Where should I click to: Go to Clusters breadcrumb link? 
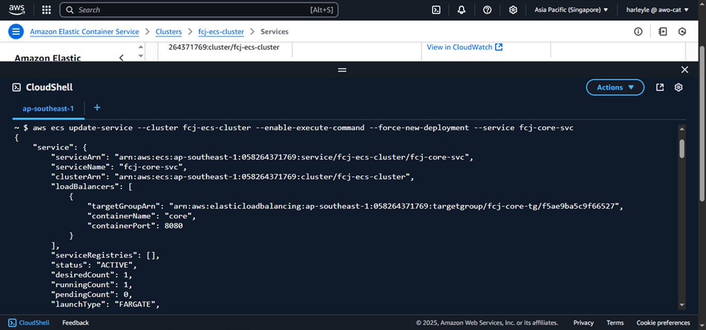[168, 32]
